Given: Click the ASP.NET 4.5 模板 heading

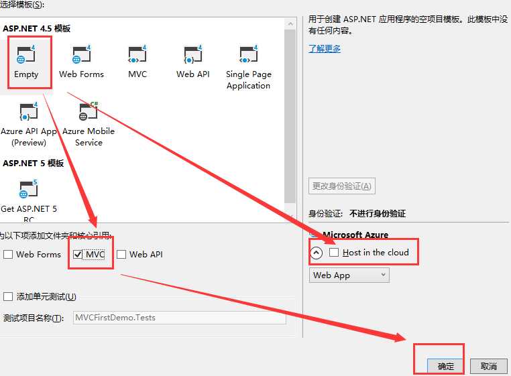Looking at the screenshot, I should (36, 28).
